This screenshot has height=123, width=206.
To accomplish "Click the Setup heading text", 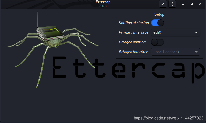I will [159, 14].
